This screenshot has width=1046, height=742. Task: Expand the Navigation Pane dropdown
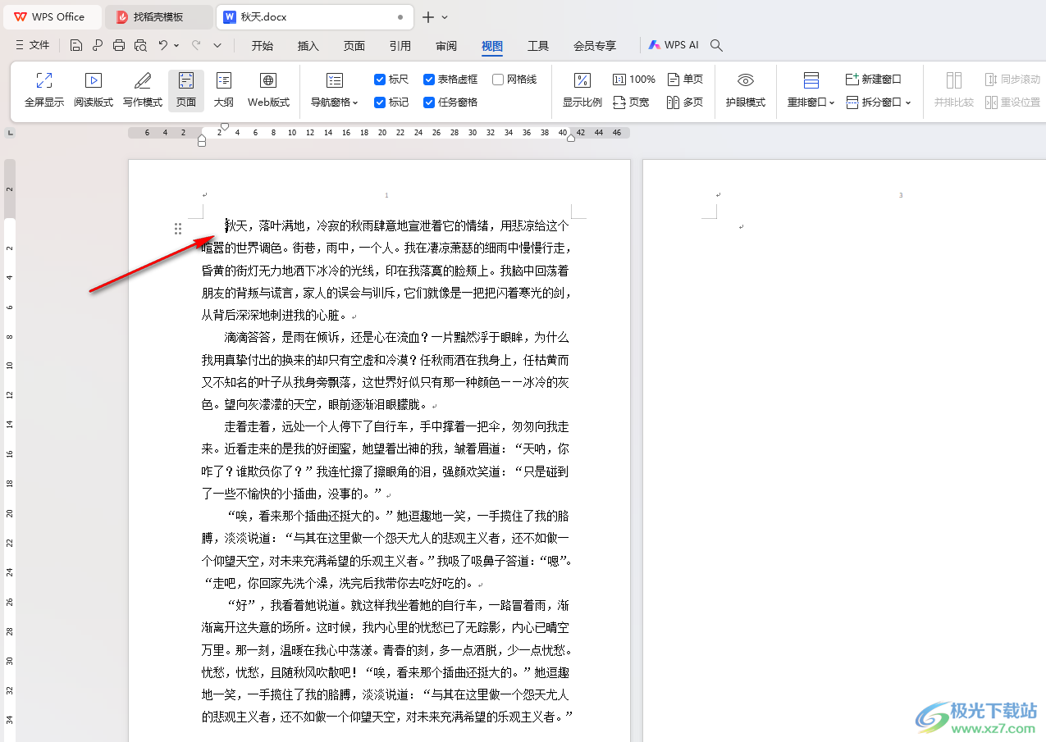tap(335, 102)
